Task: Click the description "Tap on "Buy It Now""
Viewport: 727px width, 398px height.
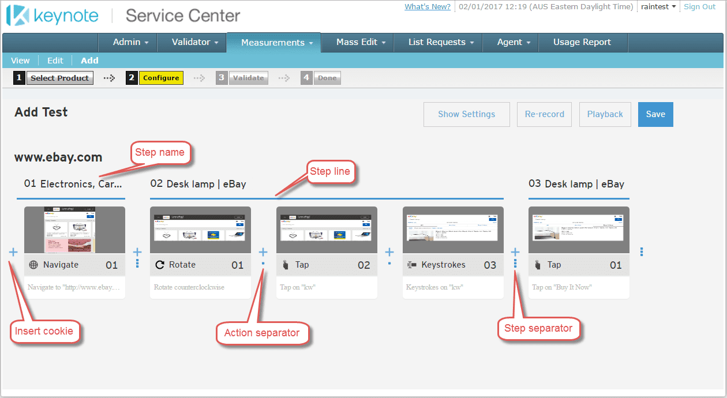Action: point(561,287)
